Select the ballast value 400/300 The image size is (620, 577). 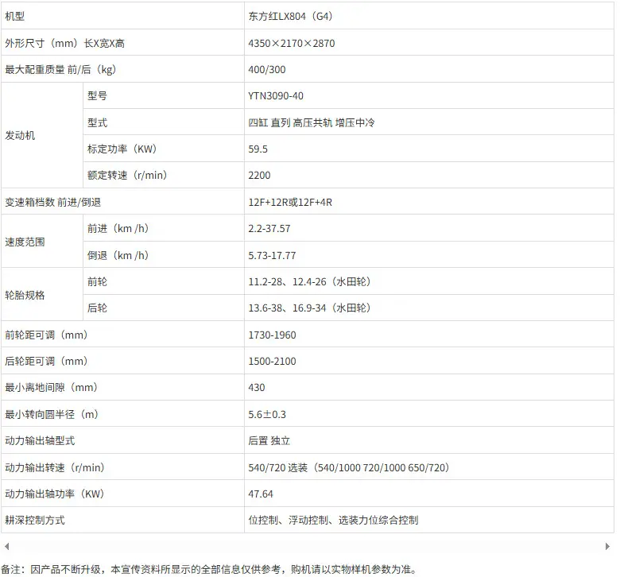(267, 70)
